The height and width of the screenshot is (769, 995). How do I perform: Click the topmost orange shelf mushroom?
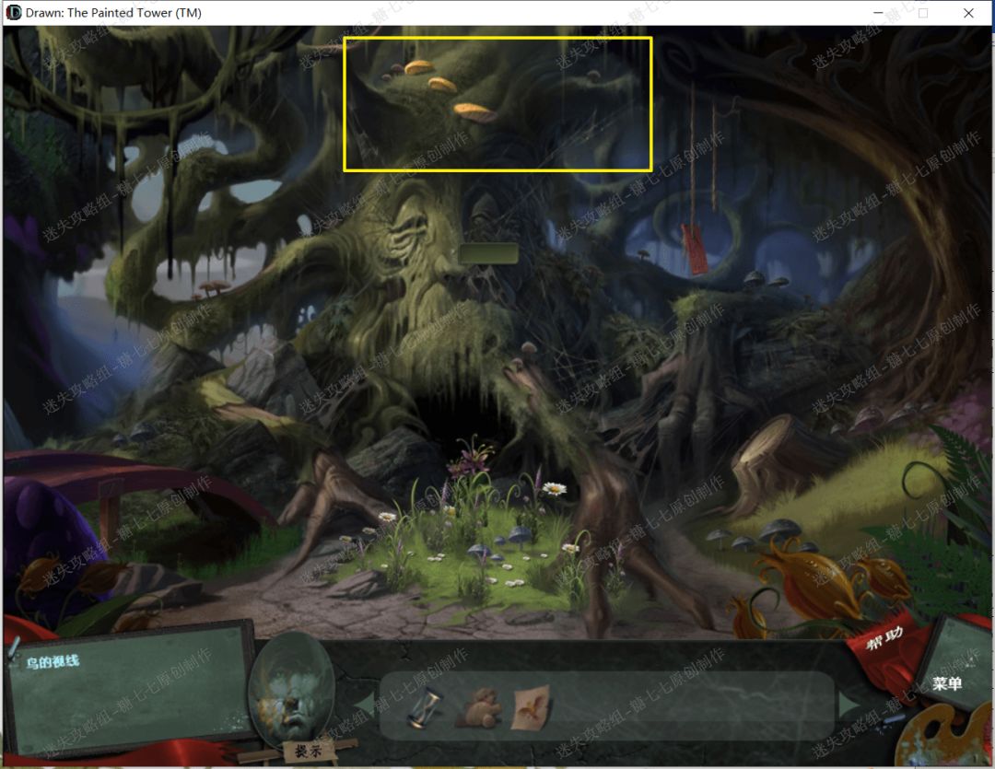419,66
